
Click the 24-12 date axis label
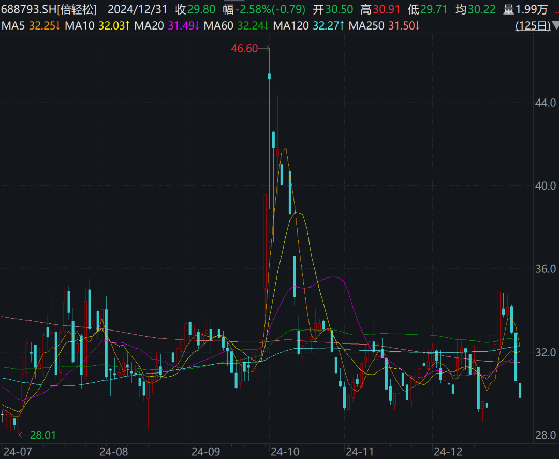(x=448, y=452)
